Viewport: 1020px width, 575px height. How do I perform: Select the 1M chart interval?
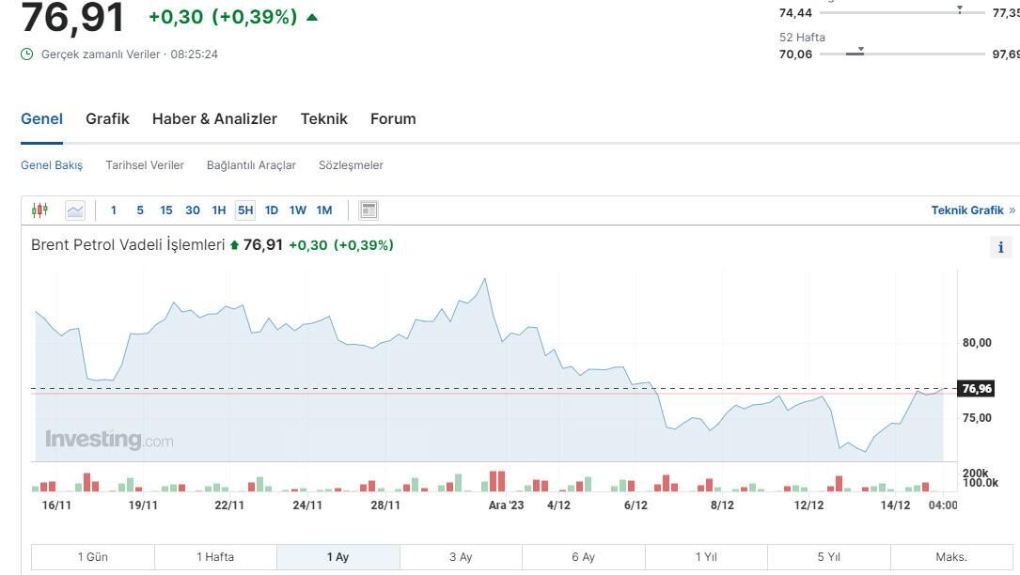(323, 210)
